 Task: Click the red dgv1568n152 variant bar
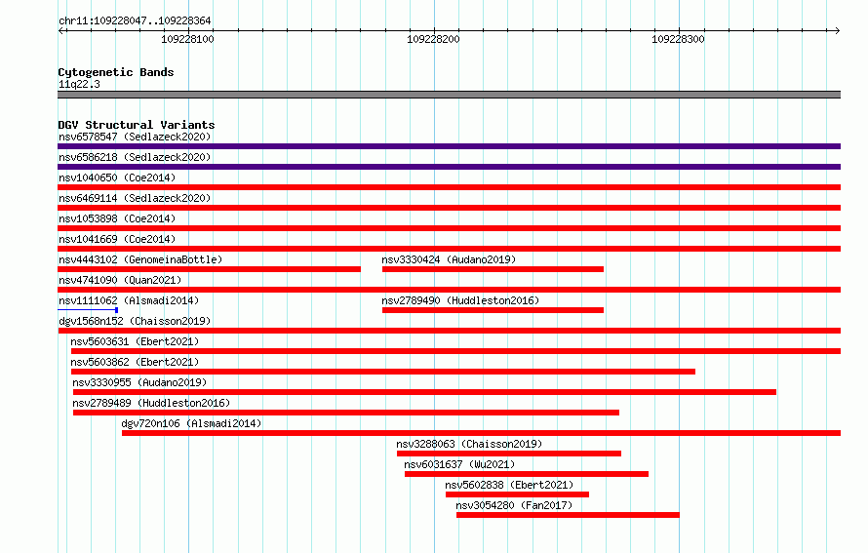(449, 331)
